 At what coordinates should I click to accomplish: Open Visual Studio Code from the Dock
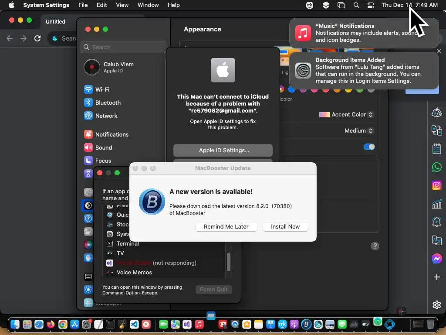[x=134, y=324]
